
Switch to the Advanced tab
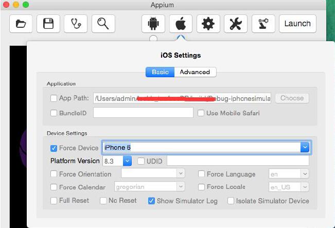[x=195, y=72]
